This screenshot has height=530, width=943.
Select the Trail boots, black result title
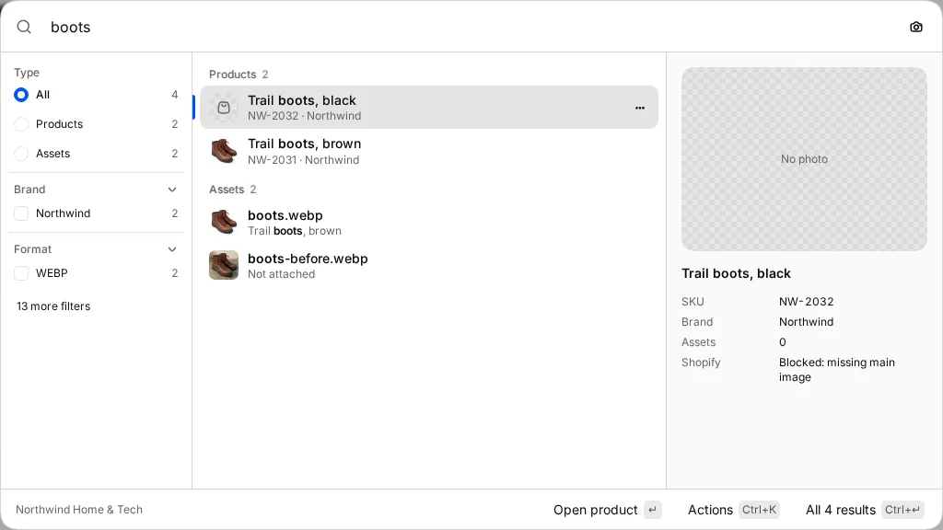[x=302, y=100]
